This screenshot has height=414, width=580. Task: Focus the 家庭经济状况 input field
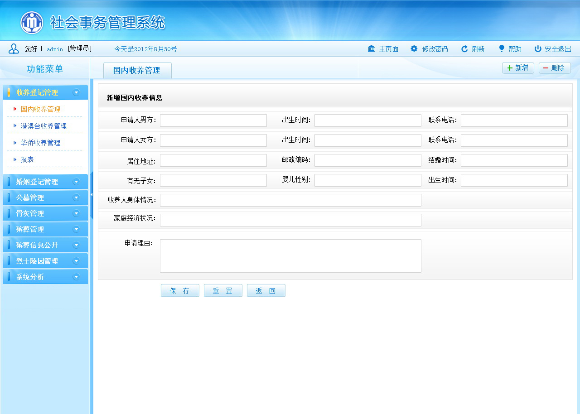point(290,220)
